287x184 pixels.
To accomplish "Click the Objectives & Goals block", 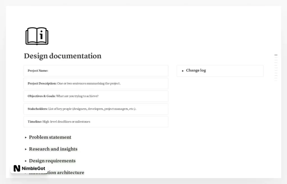I will (x=96, y=96).
